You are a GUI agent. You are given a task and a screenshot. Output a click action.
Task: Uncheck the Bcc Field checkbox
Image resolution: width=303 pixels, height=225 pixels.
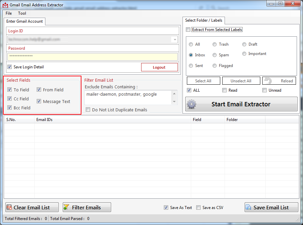[9, 107]
